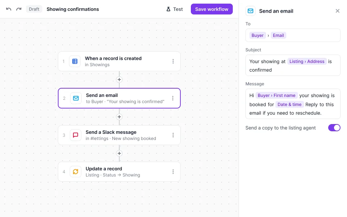Click the 'Send a copy to the listing agent' label

point(280,128)
